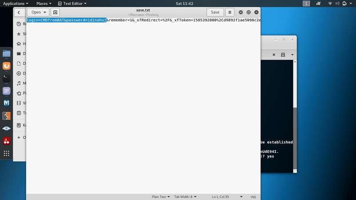
Task: Close the save.txt editor window
Action: tap(256, 12)
